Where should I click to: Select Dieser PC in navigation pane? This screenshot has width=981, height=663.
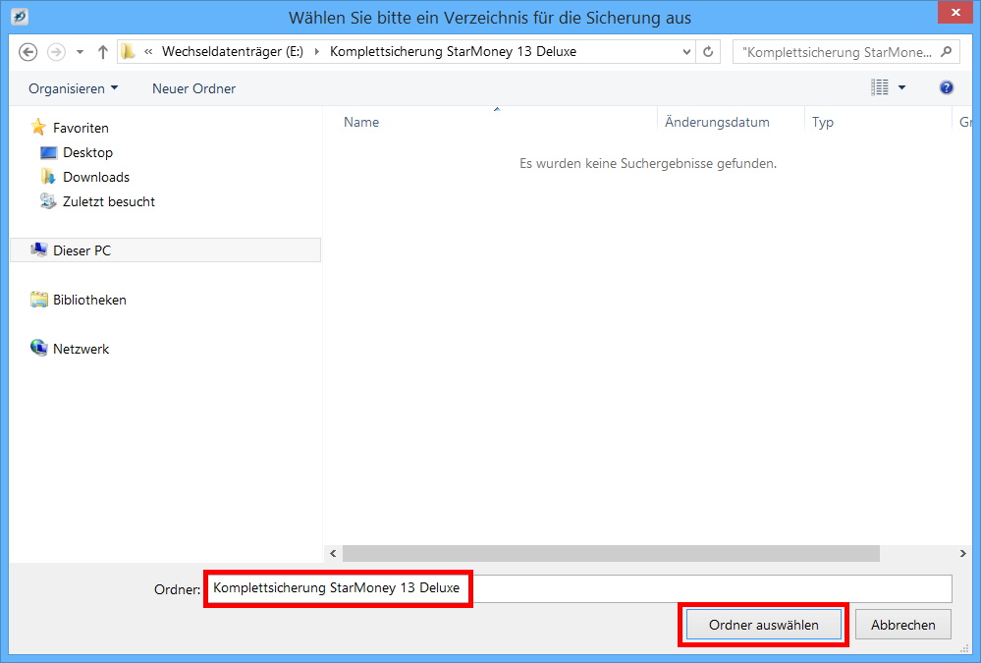82,250
